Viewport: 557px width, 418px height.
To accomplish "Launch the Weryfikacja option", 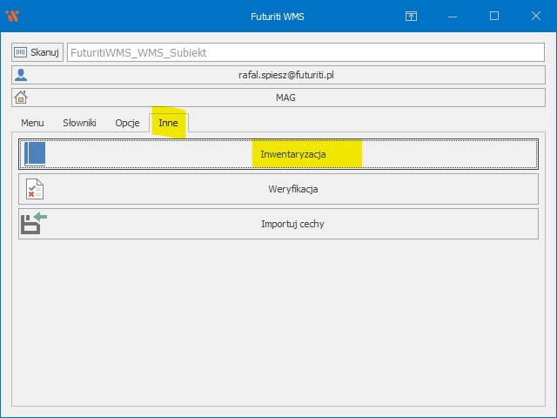I will click(x=292, y=189).
